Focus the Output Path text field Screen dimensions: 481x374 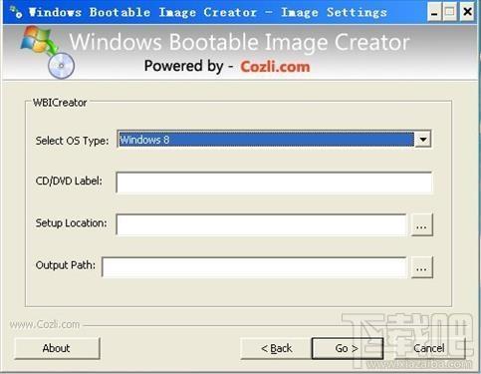click(254, 267)
